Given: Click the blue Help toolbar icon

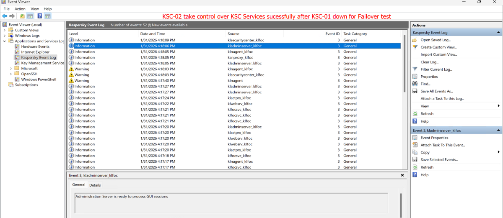Looking at the screenshot, I should point(39,16).
